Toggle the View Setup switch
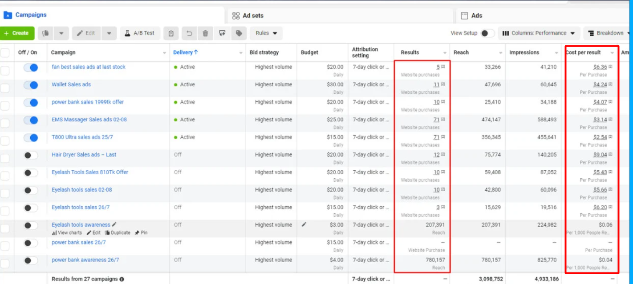 point(487,33)
